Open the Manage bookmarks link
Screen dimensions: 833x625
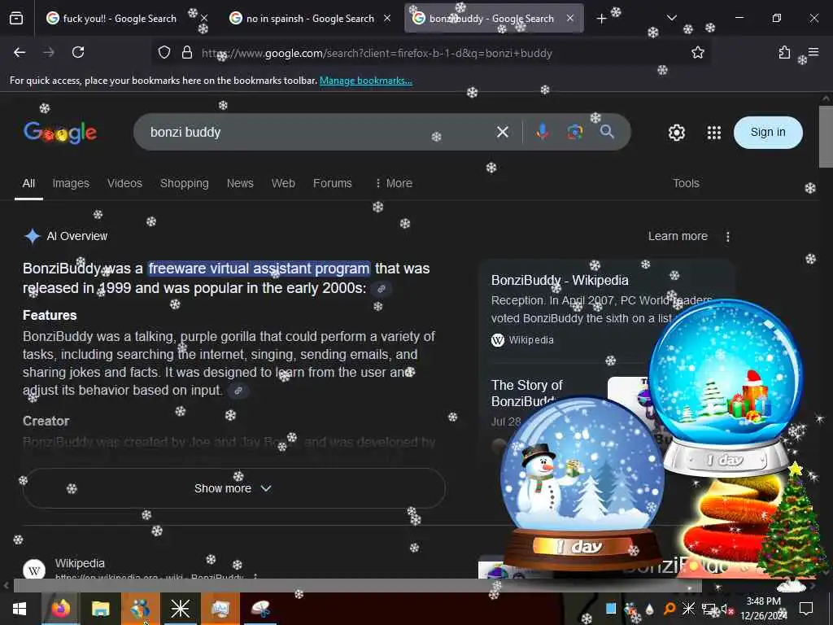point(366,81)
